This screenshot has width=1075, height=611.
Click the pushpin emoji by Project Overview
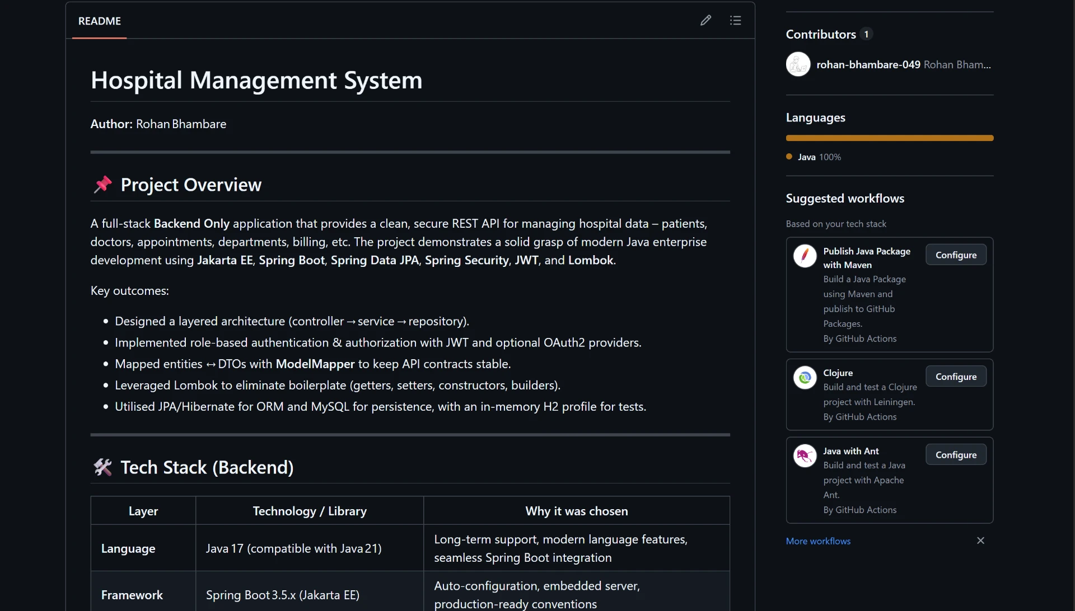pyautogui.click(x=102, y=184)
